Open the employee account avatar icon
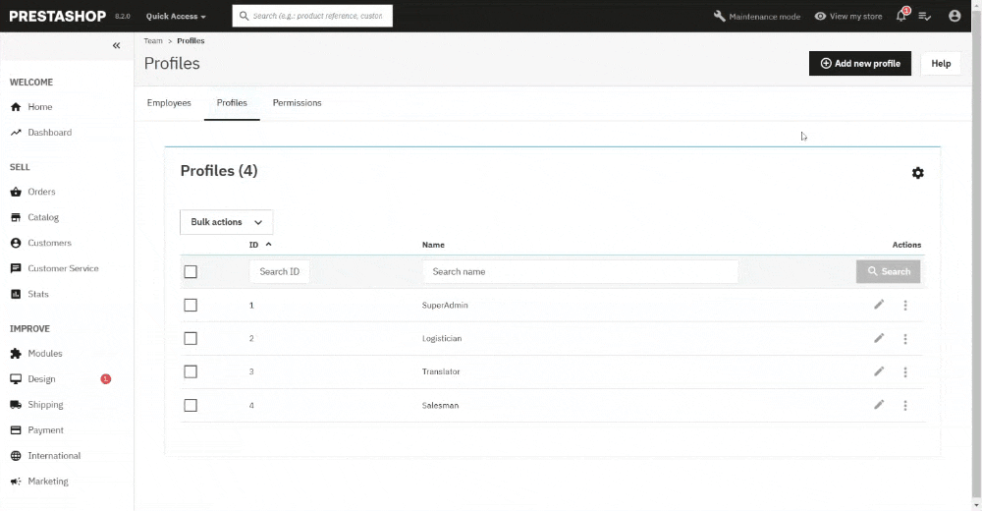This screenshot has height=511, width=982. (955, 16)
